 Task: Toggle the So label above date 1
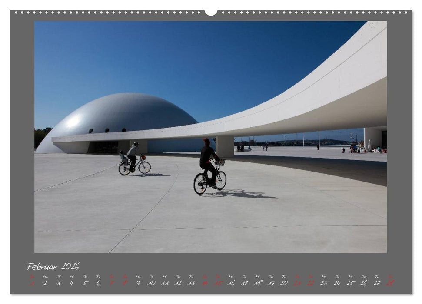pos(32,277)
